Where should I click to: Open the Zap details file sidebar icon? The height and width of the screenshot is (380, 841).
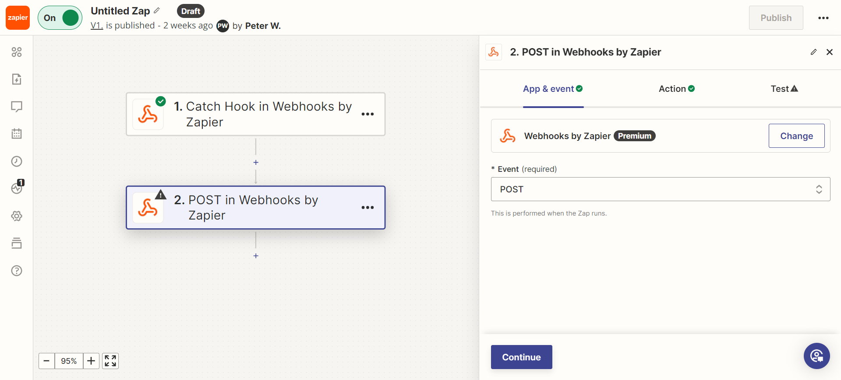17,79
